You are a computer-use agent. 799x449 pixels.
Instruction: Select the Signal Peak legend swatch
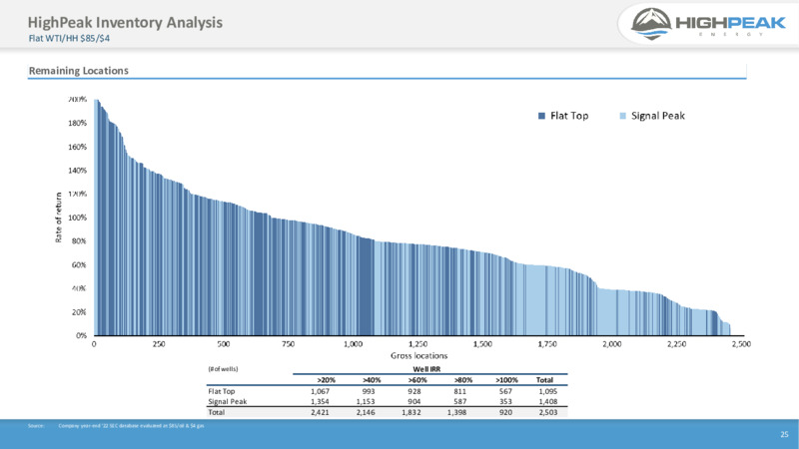coord(622,116)
